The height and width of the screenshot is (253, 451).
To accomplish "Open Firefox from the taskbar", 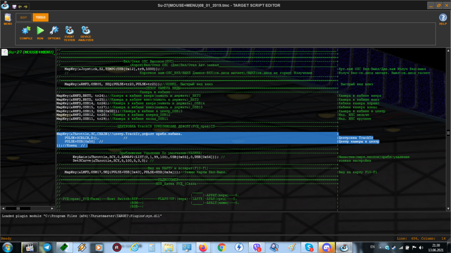I will coord(203,248).
